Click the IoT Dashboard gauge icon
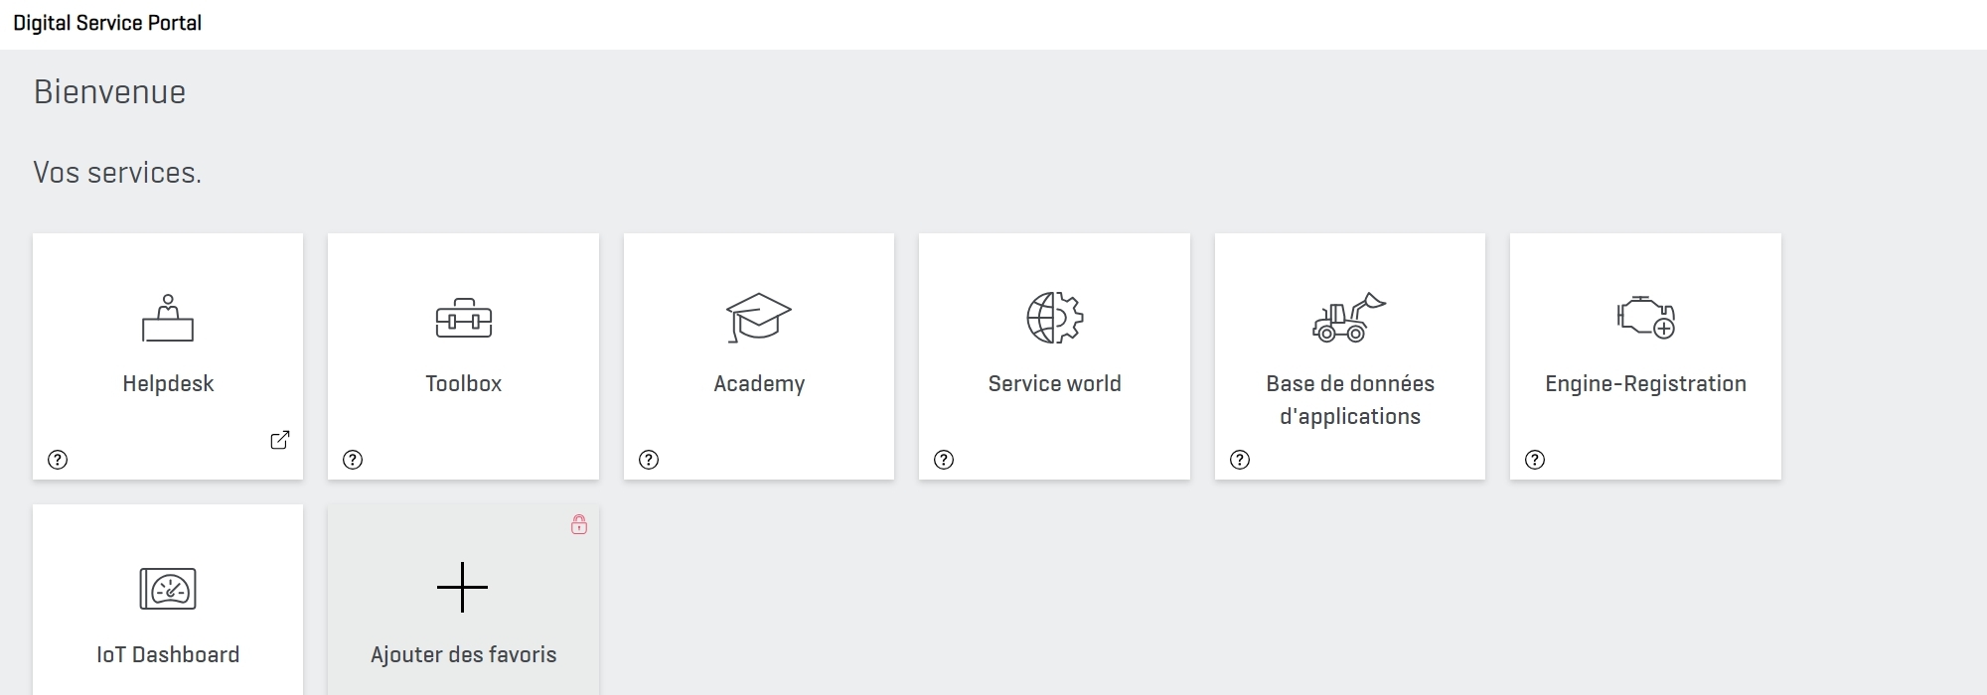The height and width of the screenshot is (695, 1987). [168, 589]
